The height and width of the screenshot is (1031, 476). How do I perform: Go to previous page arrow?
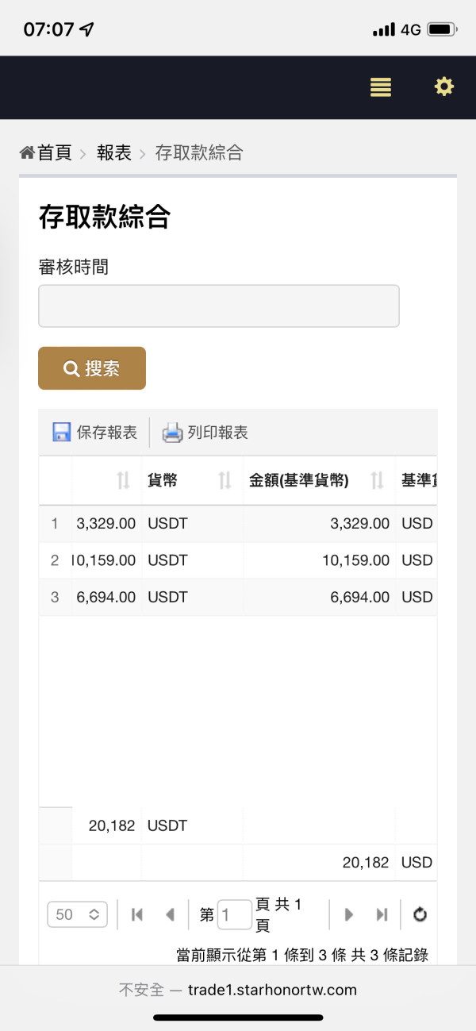point(169,914)
